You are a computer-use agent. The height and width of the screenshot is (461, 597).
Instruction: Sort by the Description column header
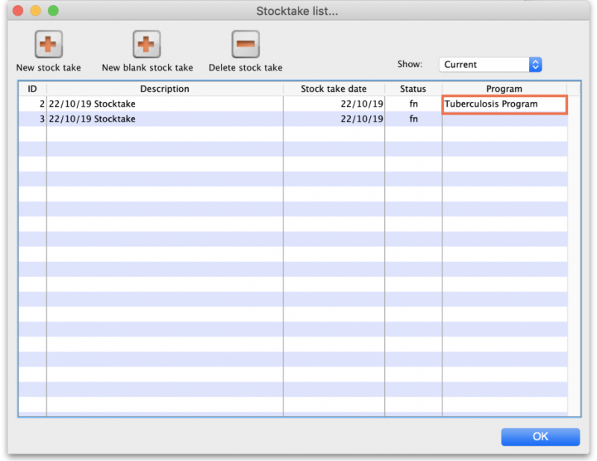[165, 89]
